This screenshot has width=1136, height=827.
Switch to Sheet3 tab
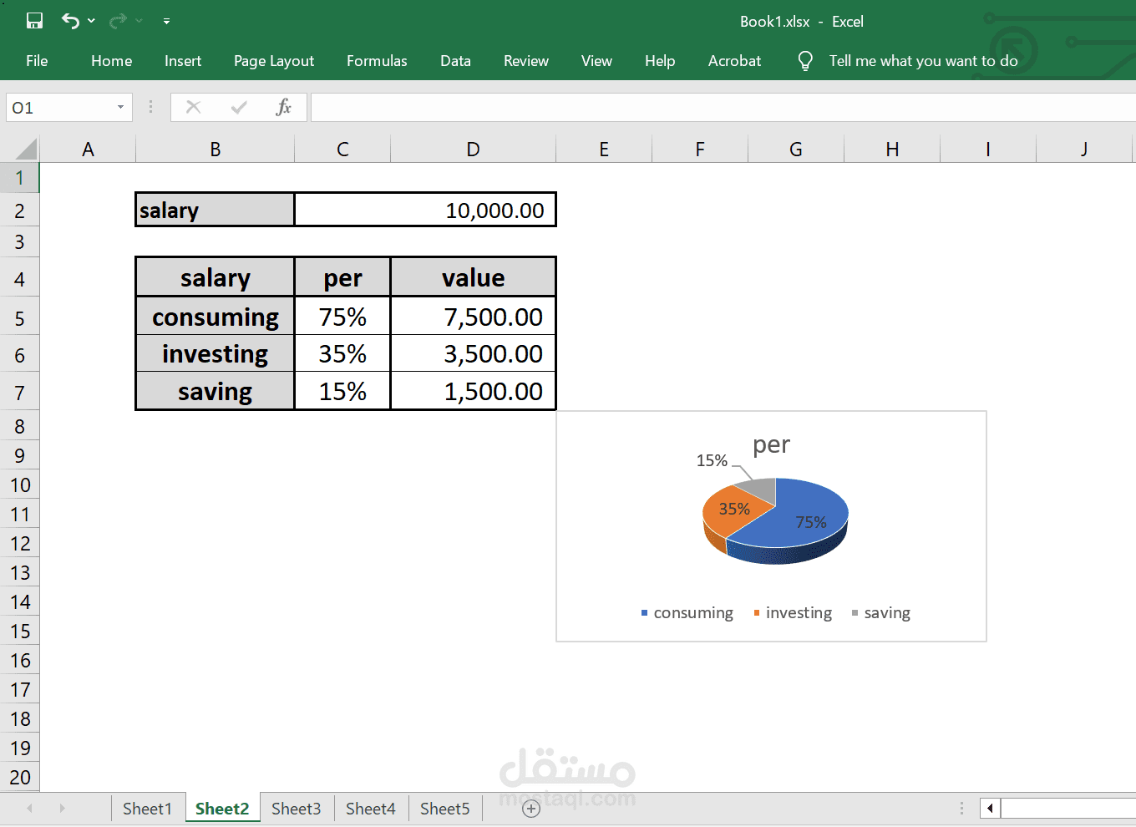click(x=296, y=809)
